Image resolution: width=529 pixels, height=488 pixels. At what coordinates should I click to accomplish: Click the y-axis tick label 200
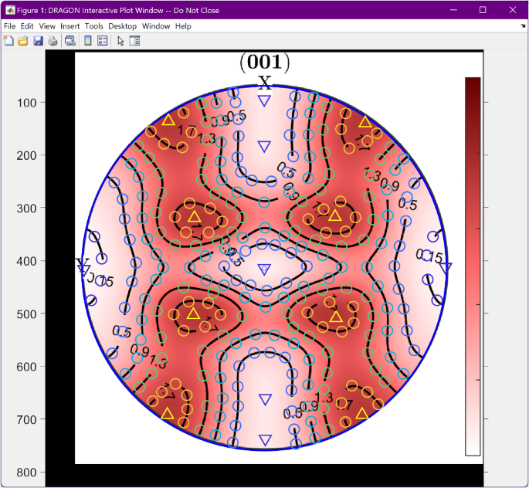pyautogui.click(x=27, y=155)
